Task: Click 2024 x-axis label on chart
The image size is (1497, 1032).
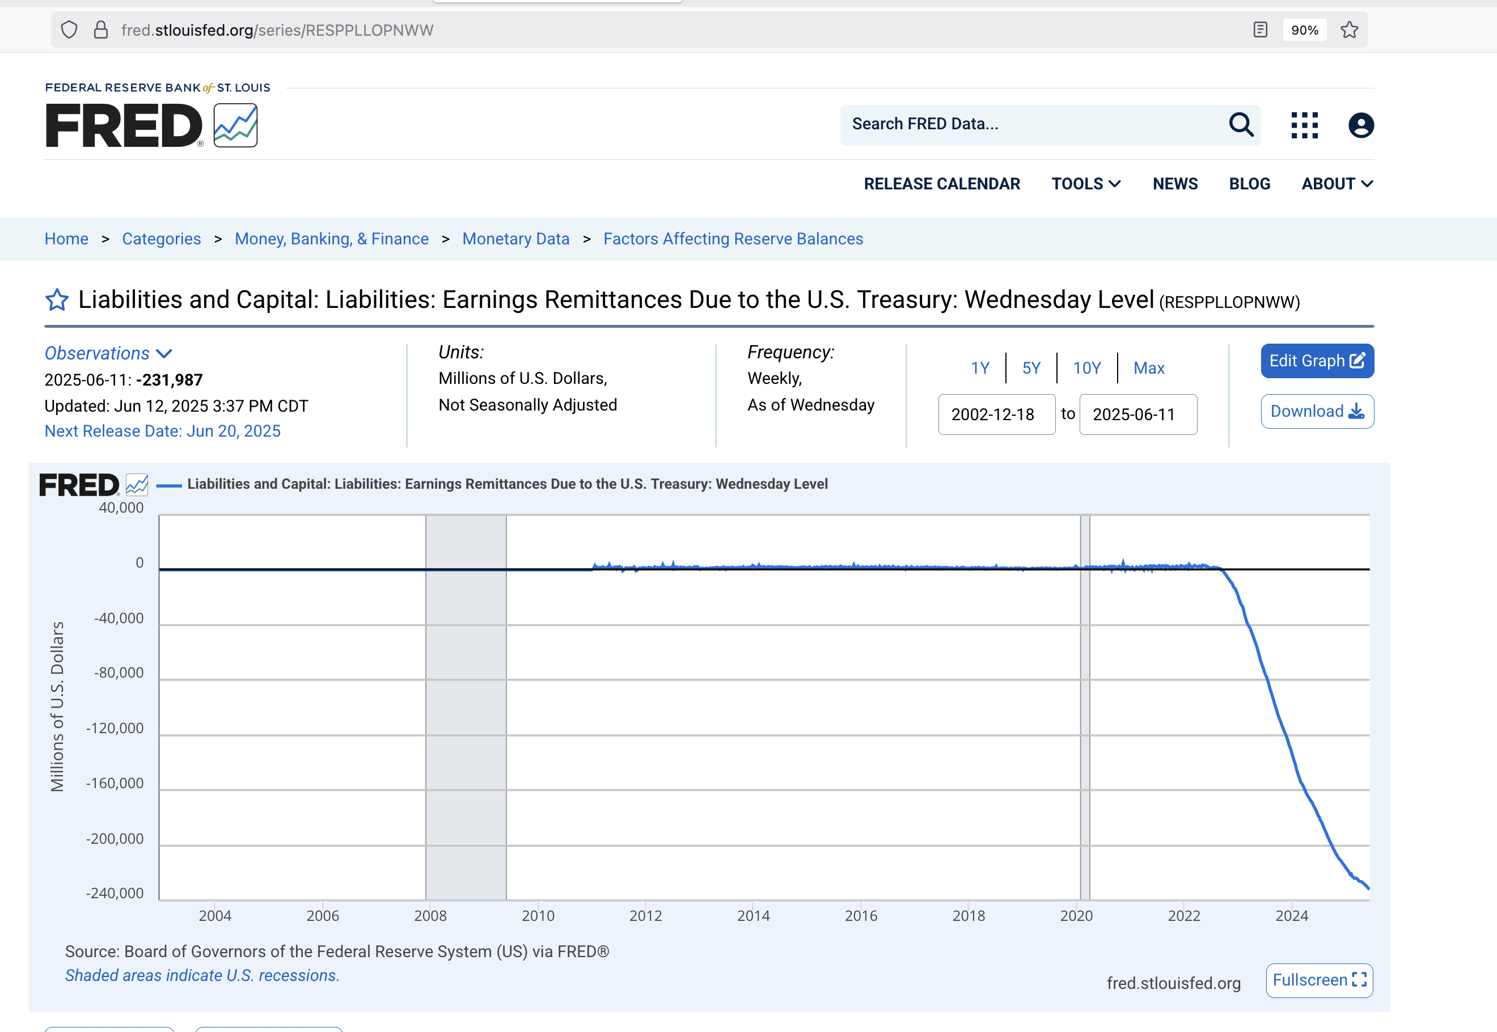Action: 1291,916
